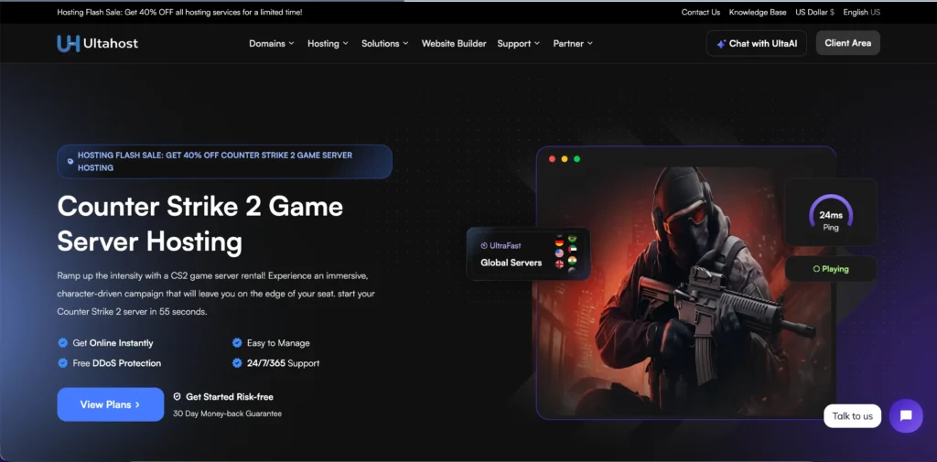
Task: Open the Website Builder menu item
Action: [454, 43]
